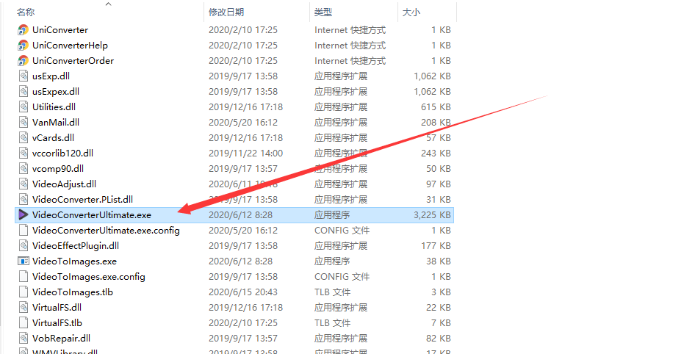This screenshot has width=684, height=354.
Task: Click Internet 快捷方式 type of UniConverterOrder
Action: [350, 61]
